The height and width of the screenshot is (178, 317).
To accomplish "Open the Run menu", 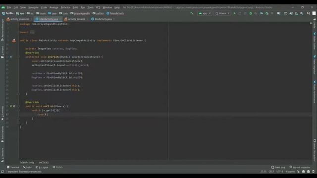I will pos(83,7).
